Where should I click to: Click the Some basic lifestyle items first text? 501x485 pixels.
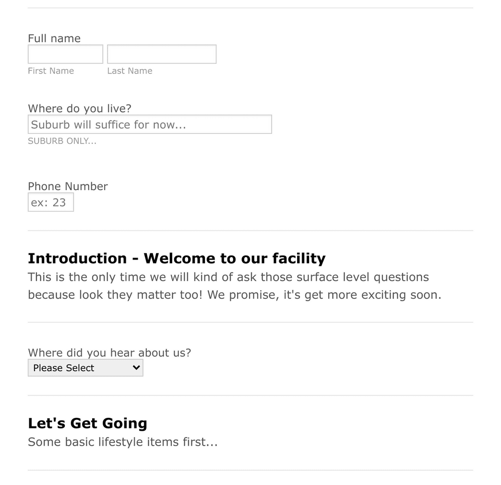(x=122, y=442)
